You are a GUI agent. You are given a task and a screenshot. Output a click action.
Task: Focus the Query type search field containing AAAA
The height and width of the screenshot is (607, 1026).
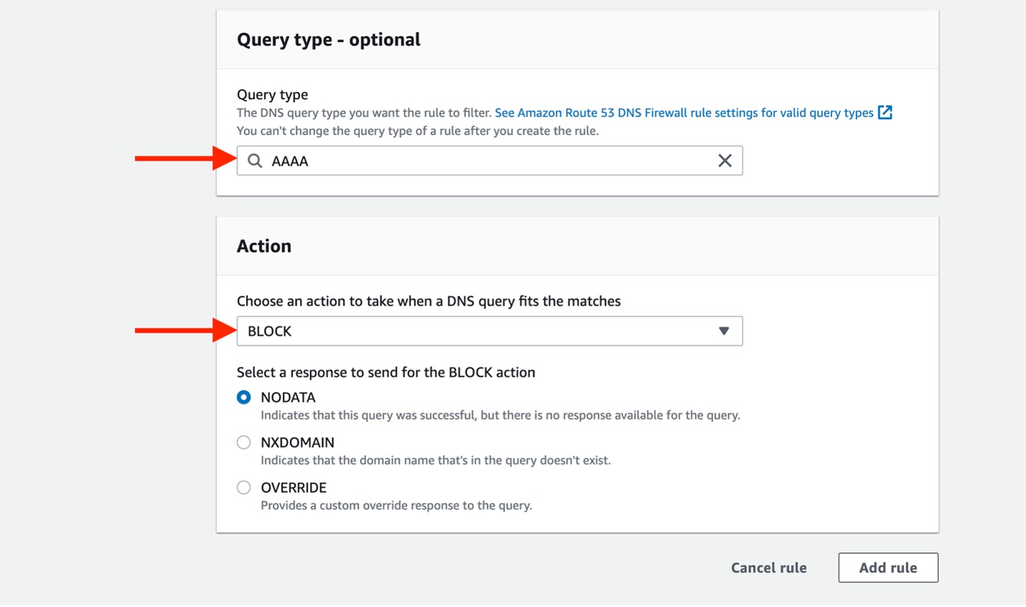(489, 161)
